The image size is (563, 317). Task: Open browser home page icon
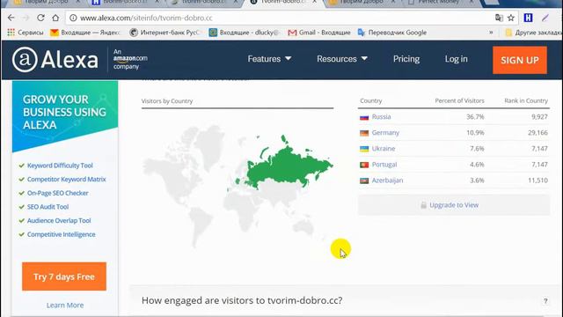pyautogui.click(x=55, y=18)
